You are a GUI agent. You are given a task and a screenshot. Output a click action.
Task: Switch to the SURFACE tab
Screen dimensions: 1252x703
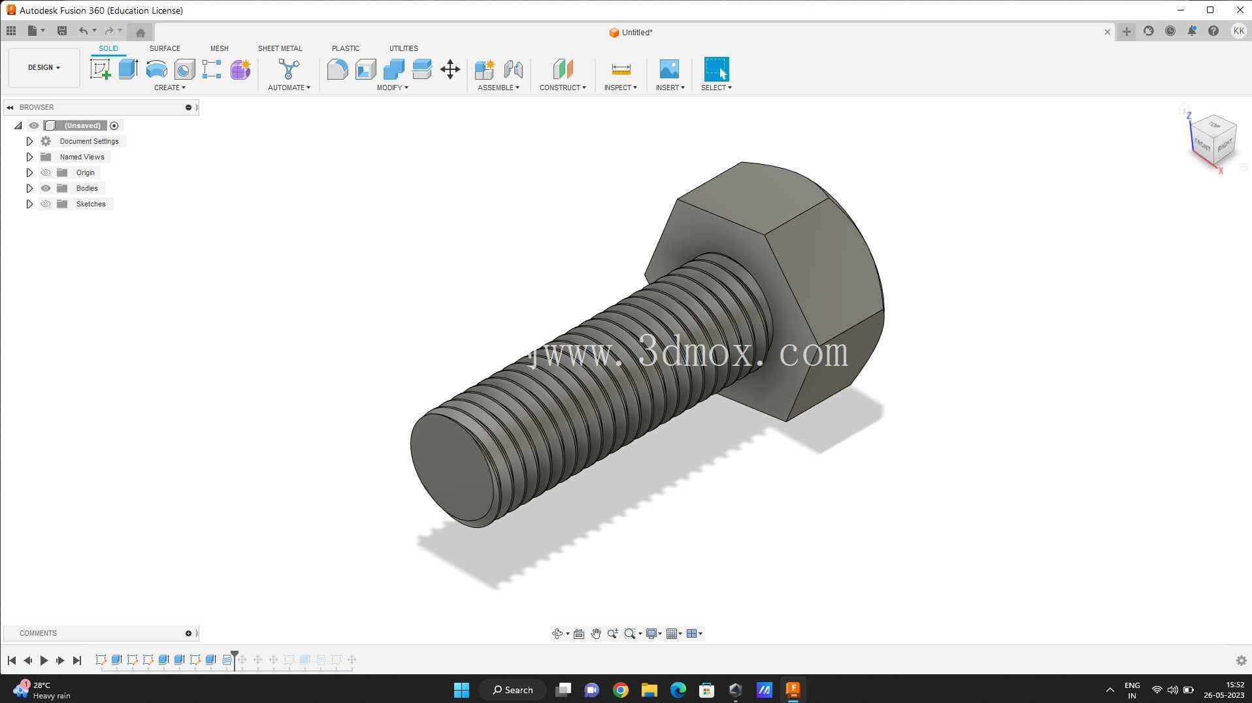point(165,48)
